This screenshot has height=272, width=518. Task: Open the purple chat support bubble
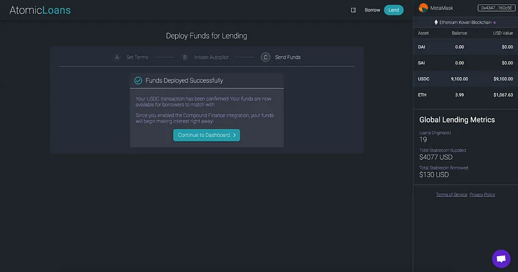coord(501,259)
